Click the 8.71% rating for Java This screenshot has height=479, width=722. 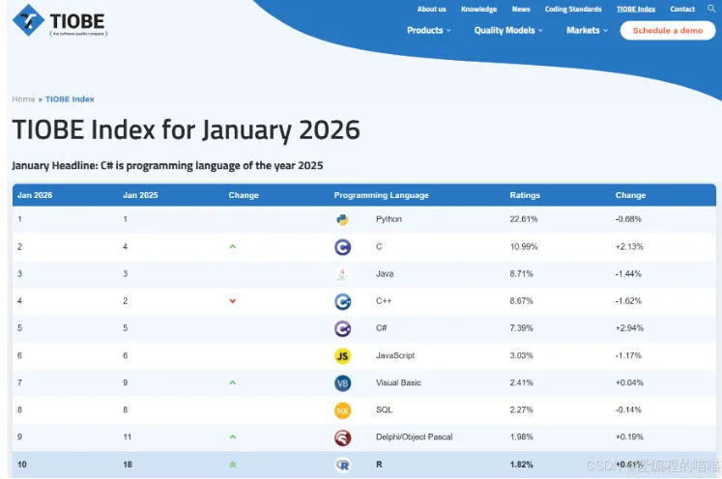521,273
